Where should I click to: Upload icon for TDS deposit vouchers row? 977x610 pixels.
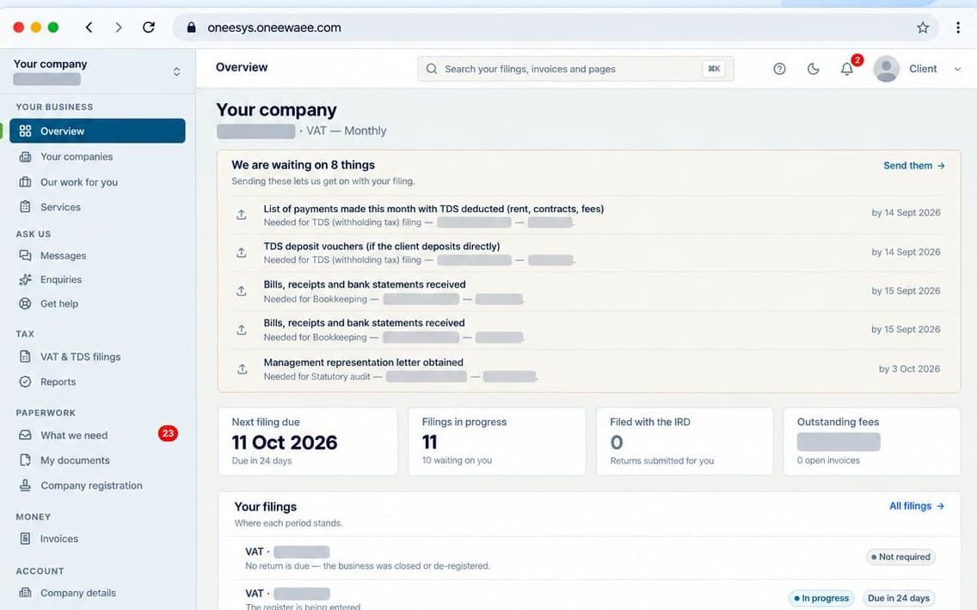[x=242, y=253]
